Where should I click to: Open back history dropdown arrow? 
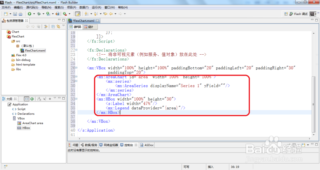115,14
